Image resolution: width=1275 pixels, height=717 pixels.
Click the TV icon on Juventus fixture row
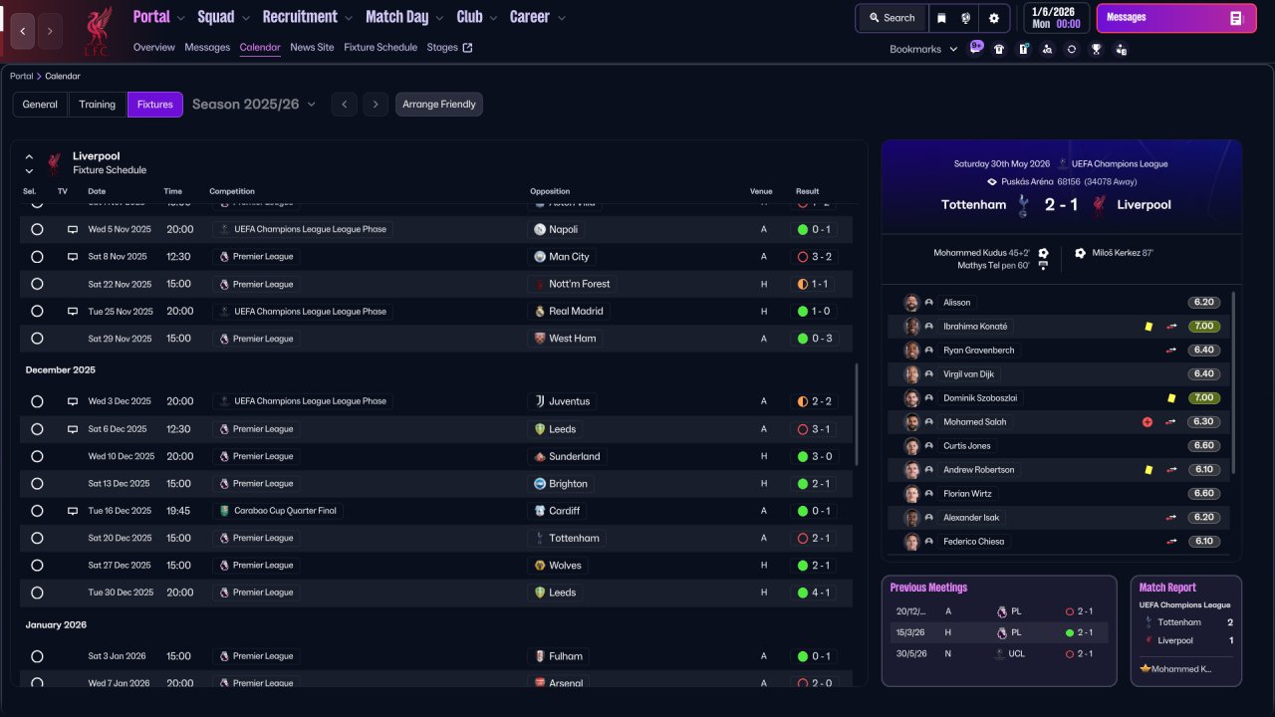point(72,401)
